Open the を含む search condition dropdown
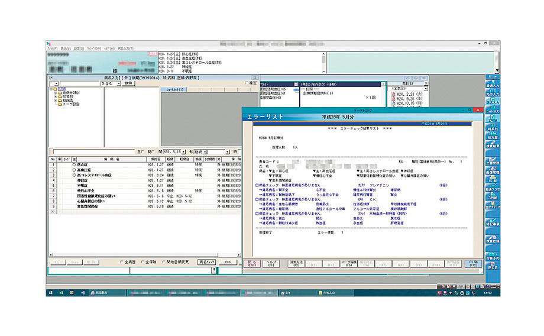Viewport: 544px width, 336px height. tap(119, 83)
